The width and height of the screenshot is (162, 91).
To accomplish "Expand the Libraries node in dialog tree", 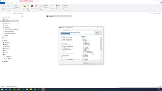I will (x=82, y=55).
